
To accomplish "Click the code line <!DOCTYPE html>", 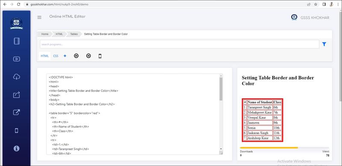I will click(x=61, y=77).
